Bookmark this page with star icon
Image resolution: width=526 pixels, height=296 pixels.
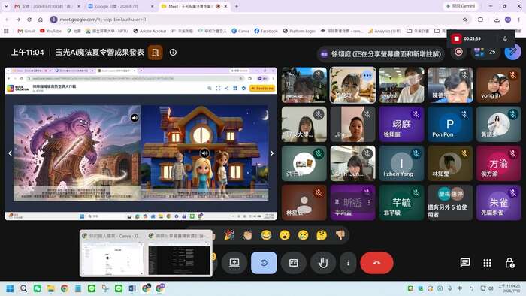coord(464,20)
